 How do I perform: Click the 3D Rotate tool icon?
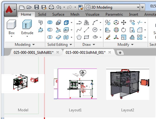116,30
